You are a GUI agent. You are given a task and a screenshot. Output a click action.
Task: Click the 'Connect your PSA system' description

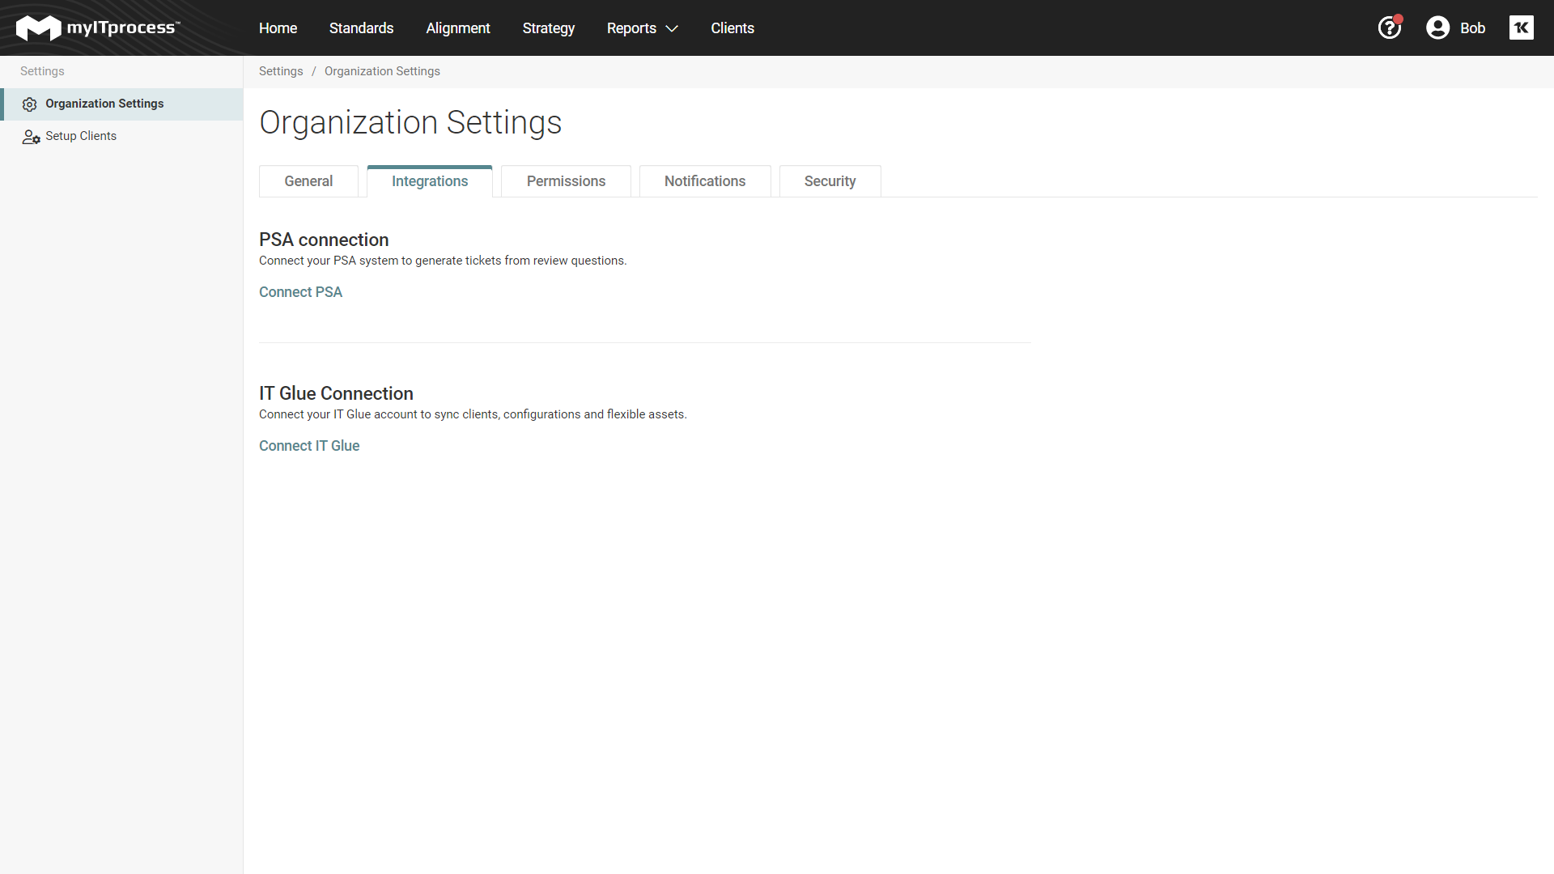pos(443,261)
